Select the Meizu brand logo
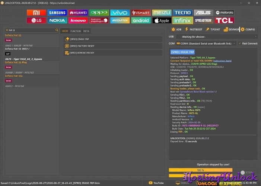261x186 pixels. tap(162, 13)
